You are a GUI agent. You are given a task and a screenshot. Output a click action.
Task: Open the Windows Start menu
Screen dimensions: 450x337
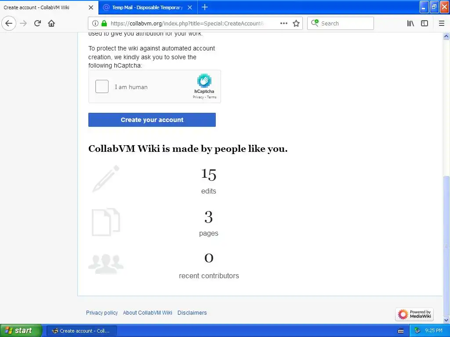pos(21,330)
